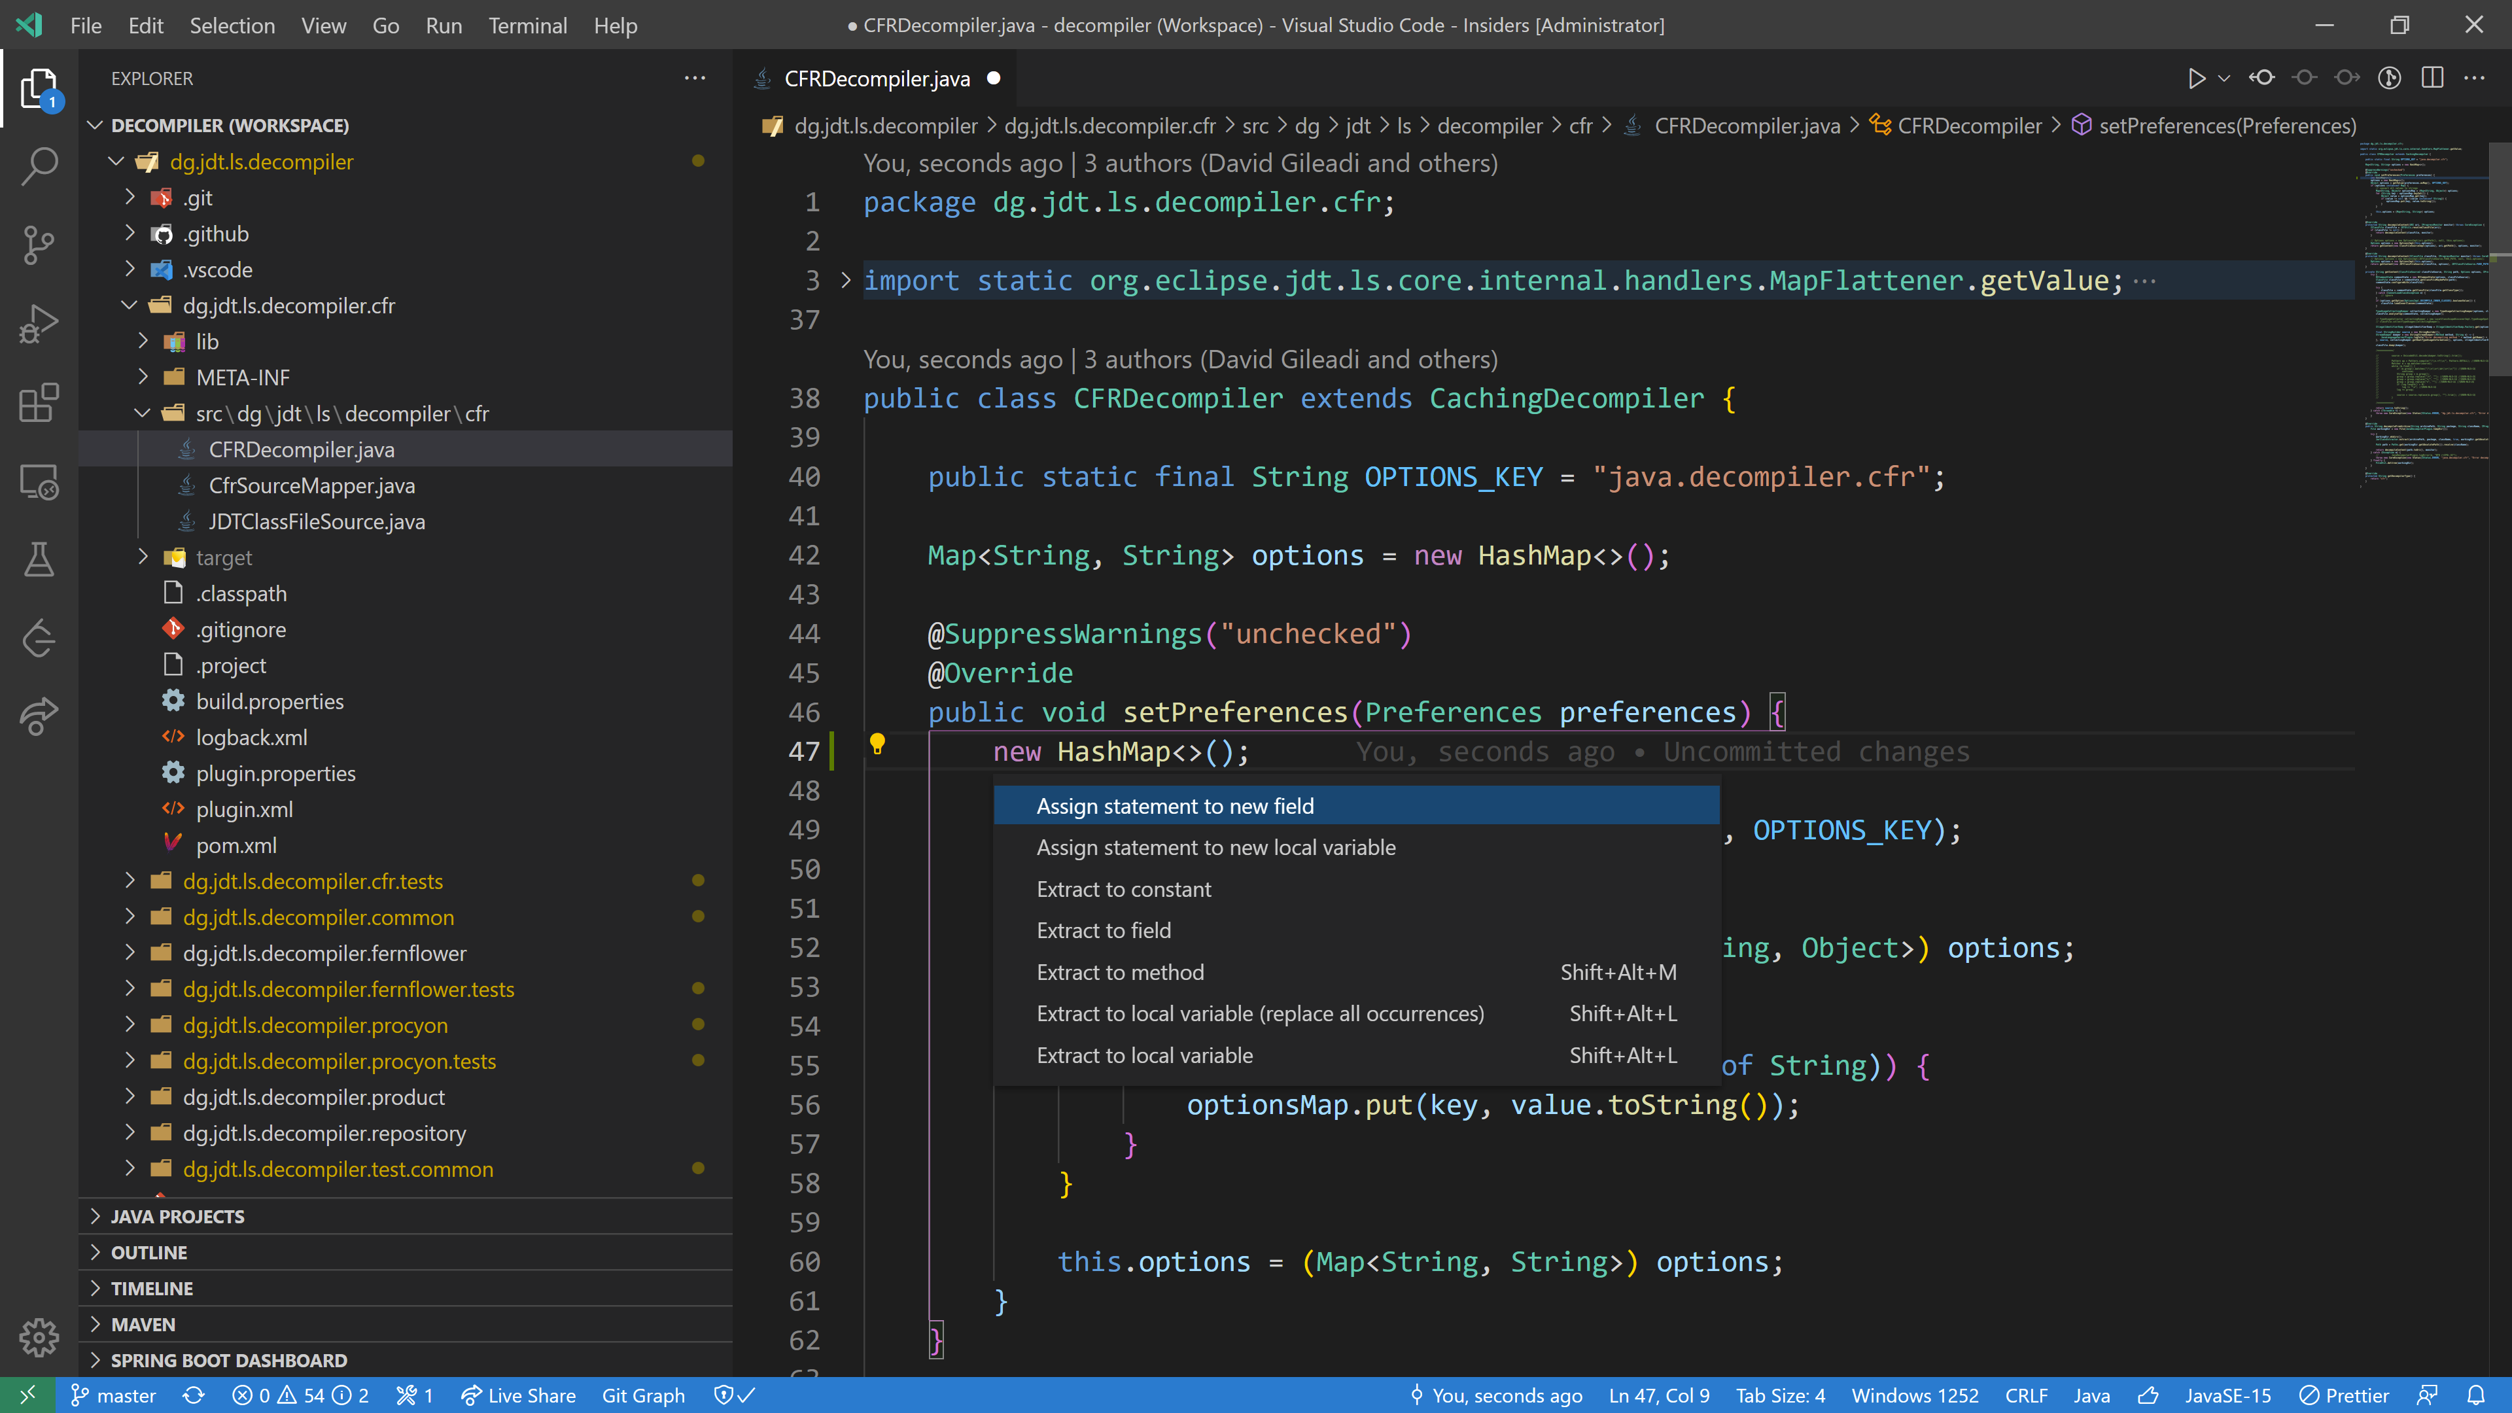Open the Source Control view
2512x1413 pixels.
tap(39, 245)
